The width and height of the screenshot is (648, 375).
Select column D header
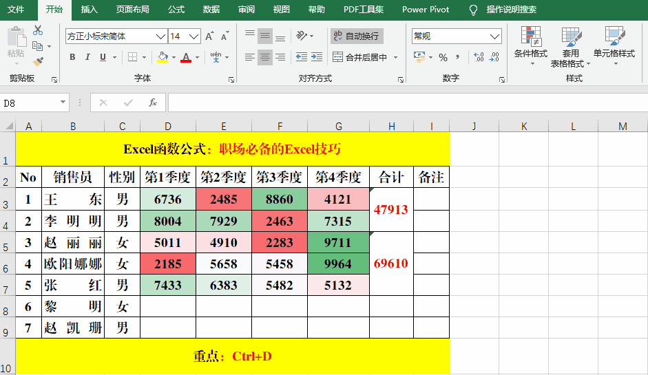(x=168, y=126)
